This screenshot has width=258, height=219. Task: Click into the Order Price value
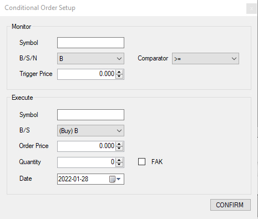coord(87,146)
